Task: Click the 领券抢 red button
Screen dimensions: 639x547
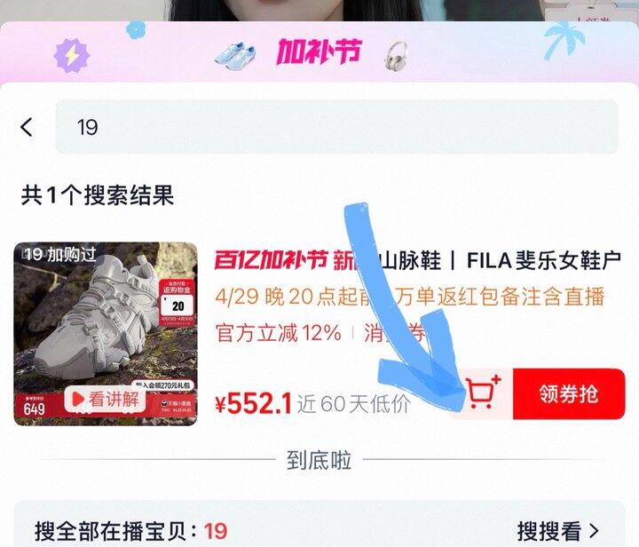Action: coord(569,393)
